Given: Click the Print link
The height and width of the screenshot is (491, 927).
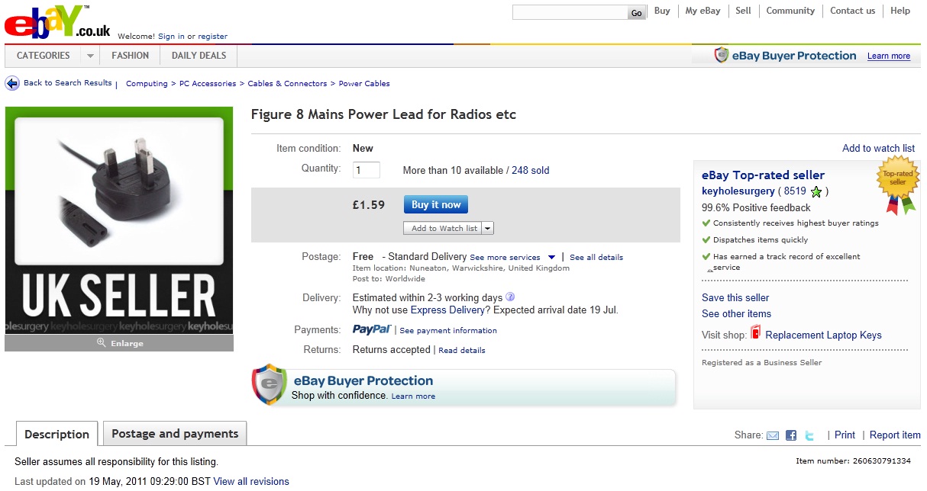Looking at the screenshot, I should click(x=845, y=435).
